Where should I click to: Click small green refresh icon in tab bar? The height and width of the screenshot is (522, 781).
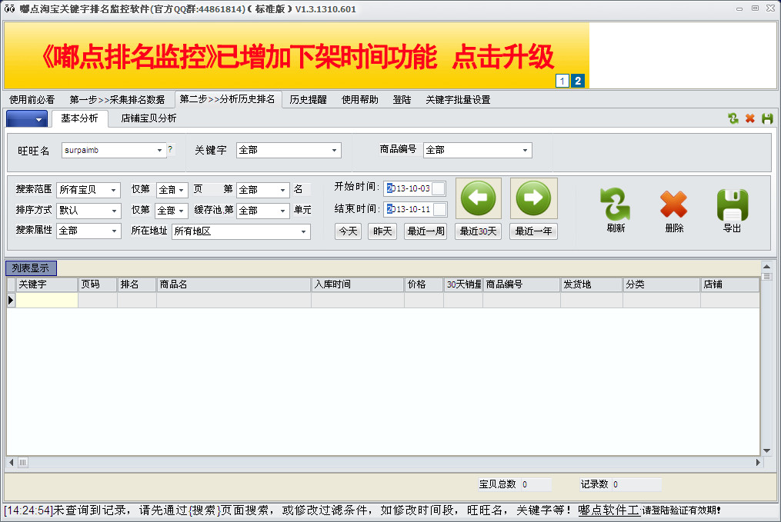pos(733,118)
